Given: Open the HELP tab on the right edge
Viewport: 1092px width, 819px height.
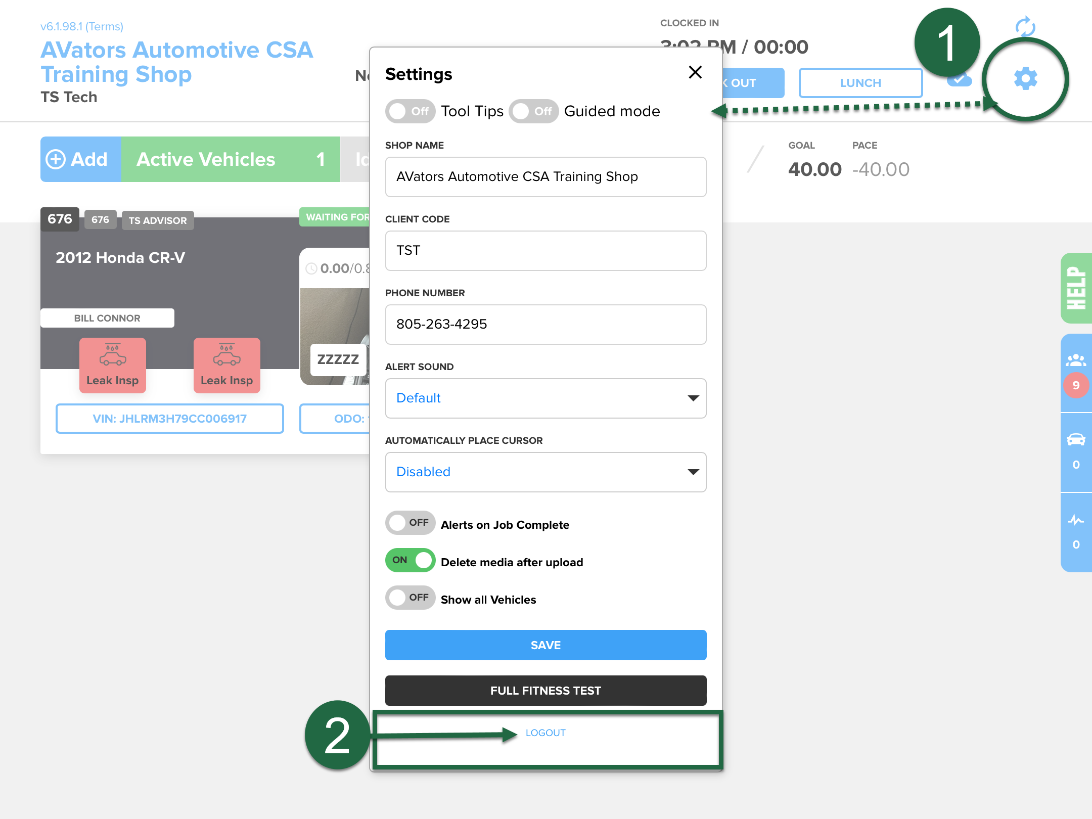Looking at the screenshot, I should (1076, 288).
